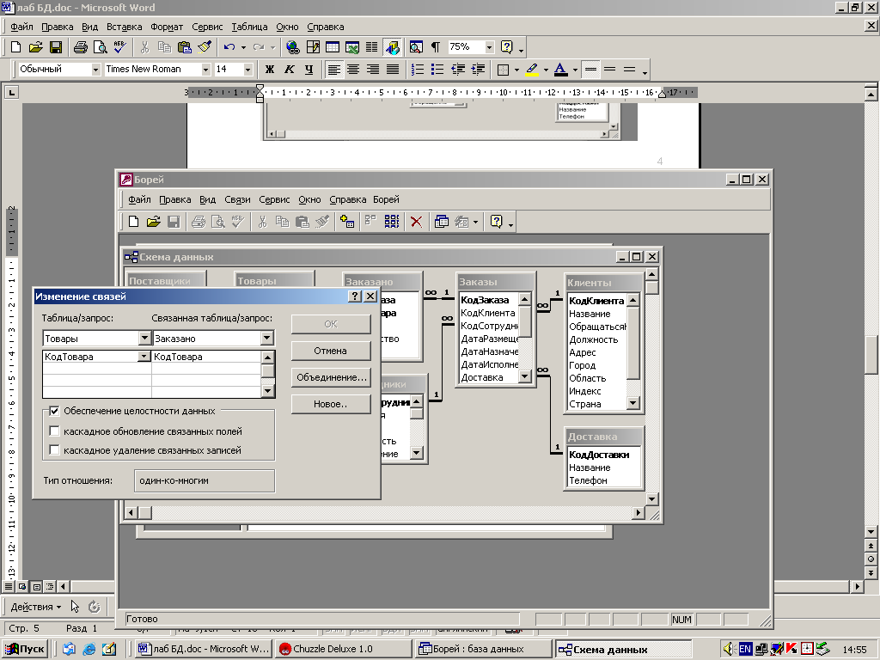880x660 pixels.
Task: Open the Times New Roman font dropdown
Action: [x=205, y=69]
